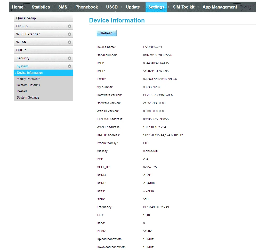Screen dimensions: 265x250
Task: Click LAN MAC address 0C:B5:27:75:D8:22
Action: point(156,119)
